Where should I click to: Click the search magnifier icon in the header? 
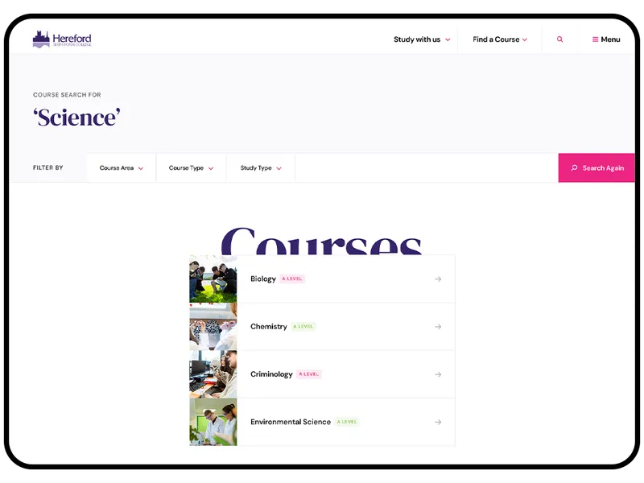tap(559, 39)
